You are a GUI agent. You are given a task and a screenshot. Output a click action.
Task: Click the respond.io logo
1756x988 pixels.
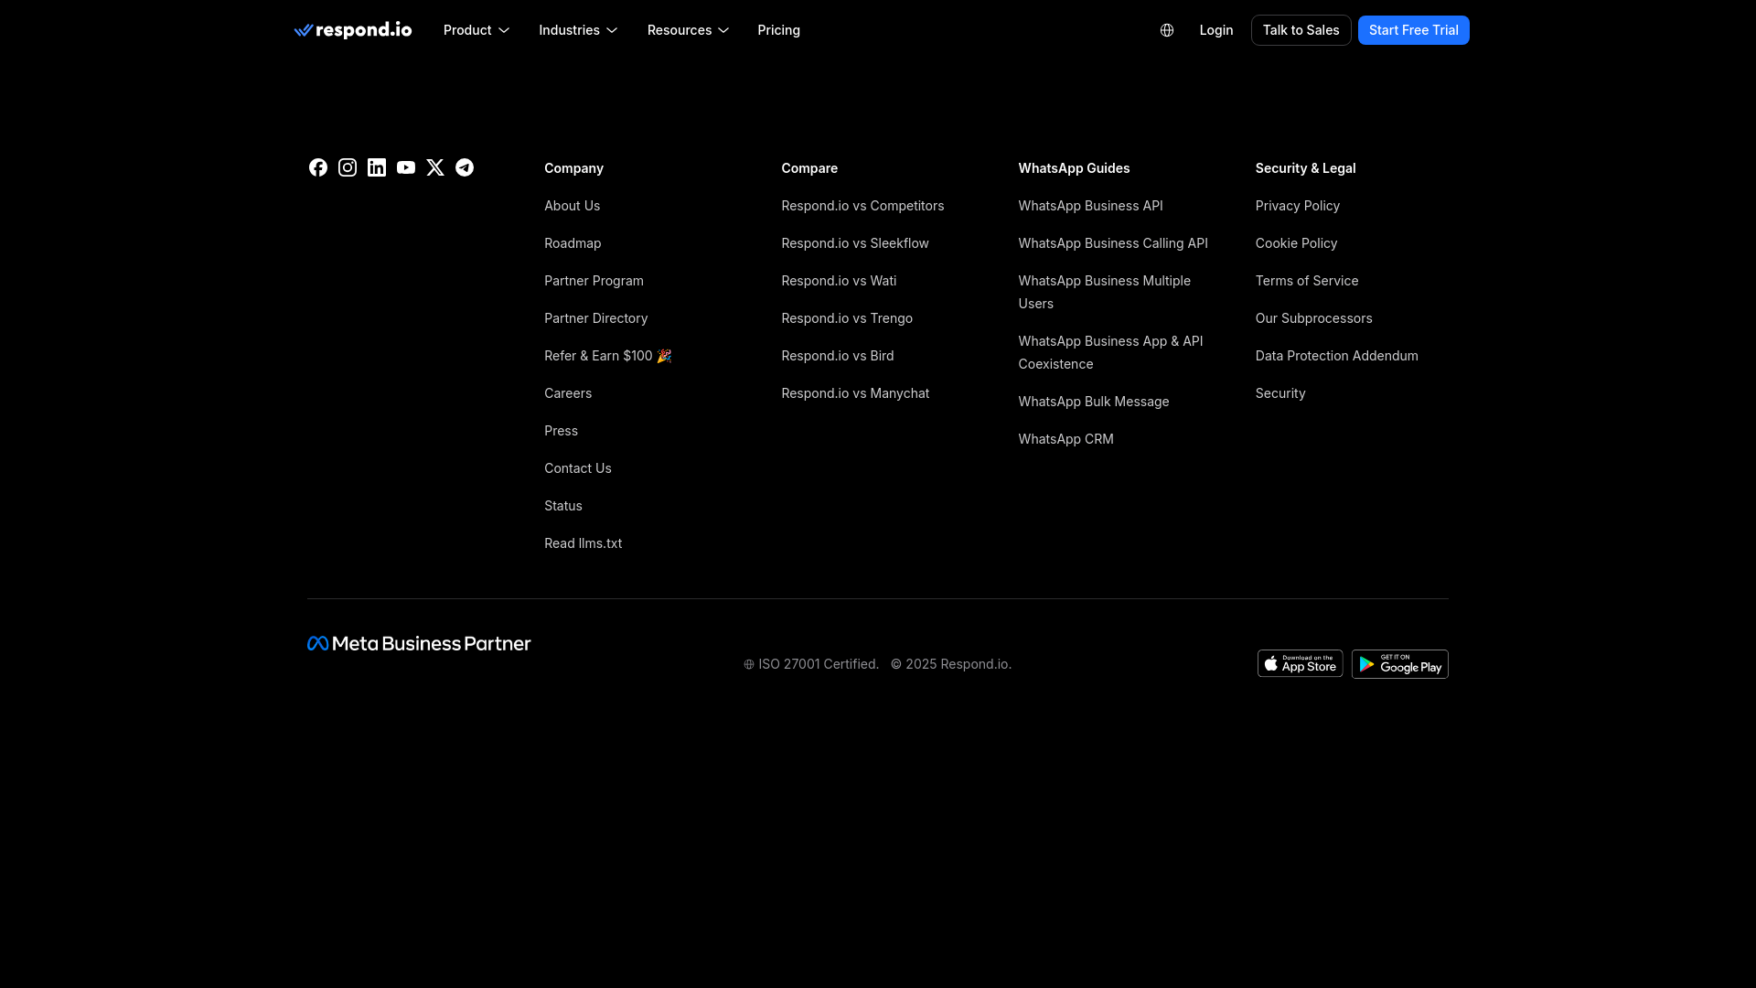pyautogui.click(x=353, y=30)
